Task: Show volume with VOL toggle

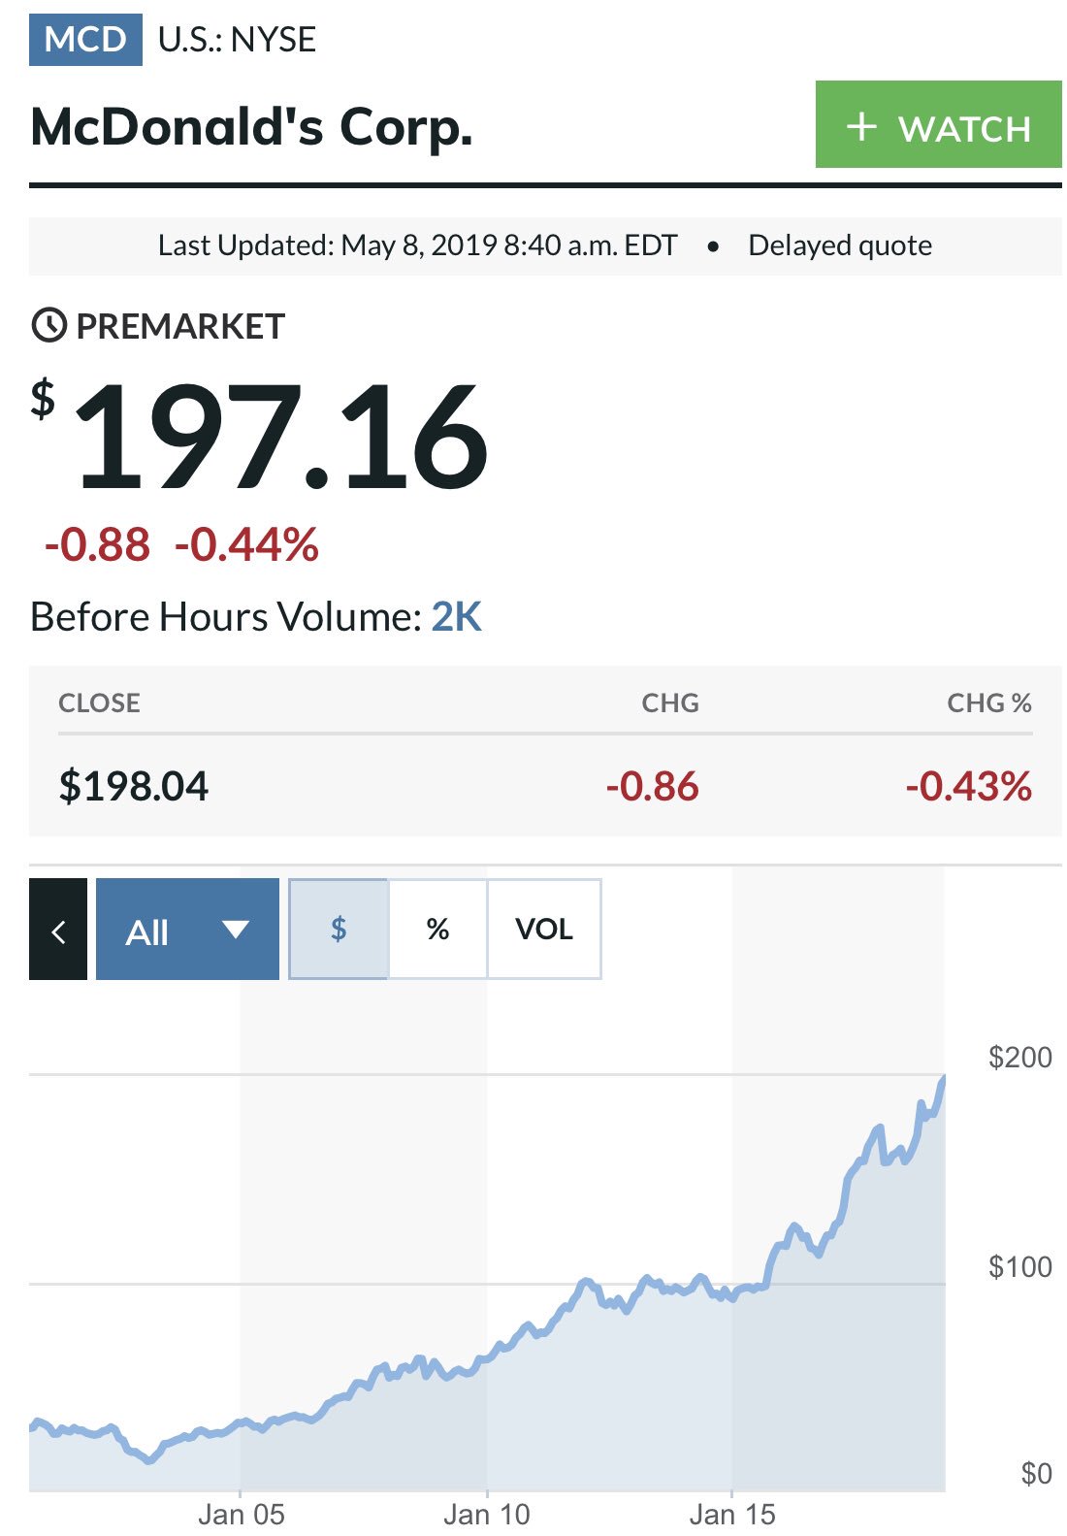Action: (544, 929)
